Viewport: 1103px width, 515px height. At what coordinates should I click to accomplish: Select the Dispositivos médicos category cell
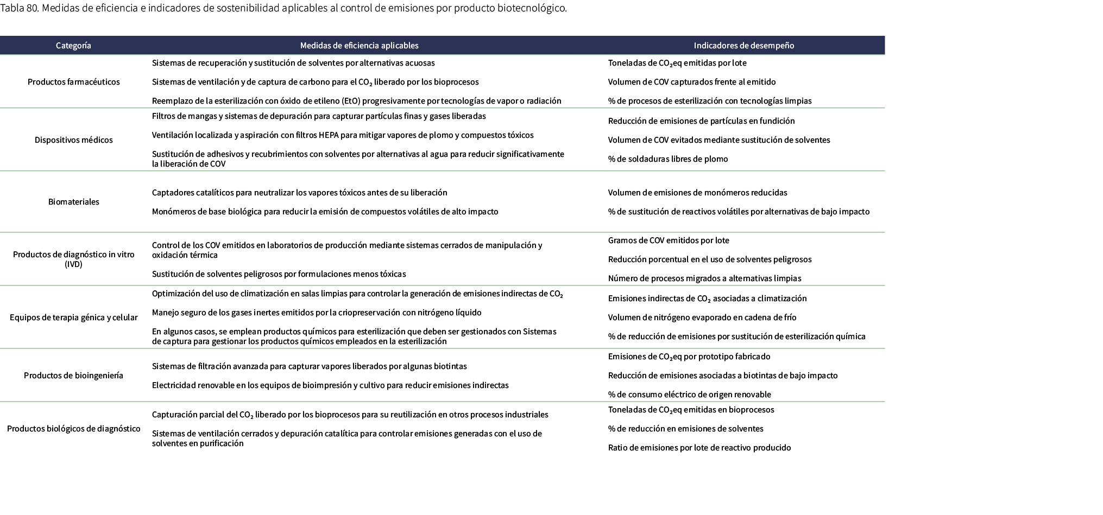tap(74, 140)
